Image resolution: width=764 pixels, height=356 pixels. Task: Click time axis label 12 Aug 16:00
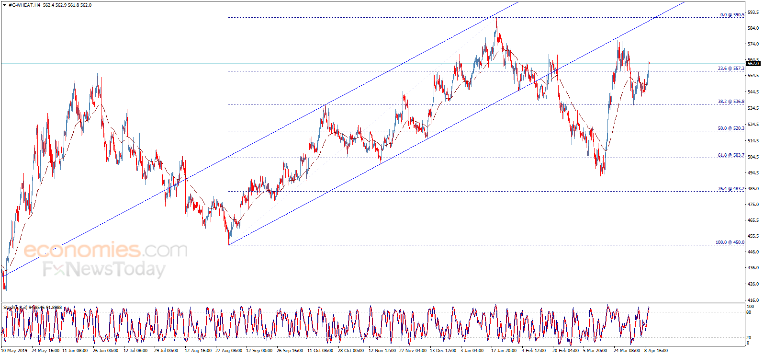pyautogui.click(x=198, y=351)
